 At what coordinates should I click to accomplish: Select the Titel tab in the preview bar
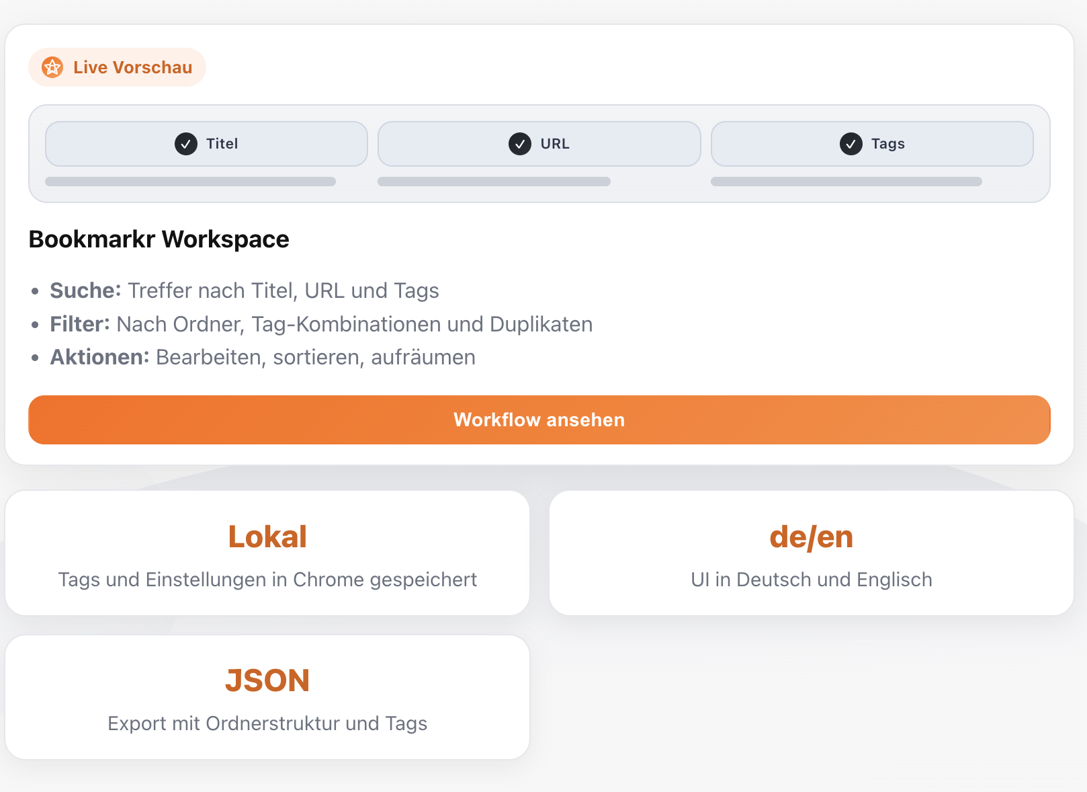(206, 143)
